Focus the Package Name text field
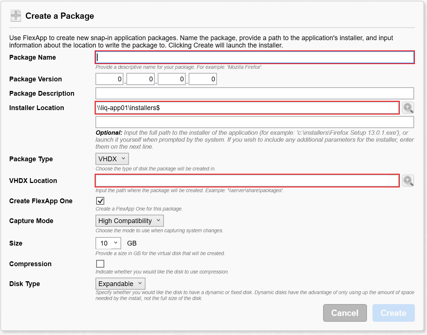The width and height of the screenshot is (427, 335). click(255, 57)
